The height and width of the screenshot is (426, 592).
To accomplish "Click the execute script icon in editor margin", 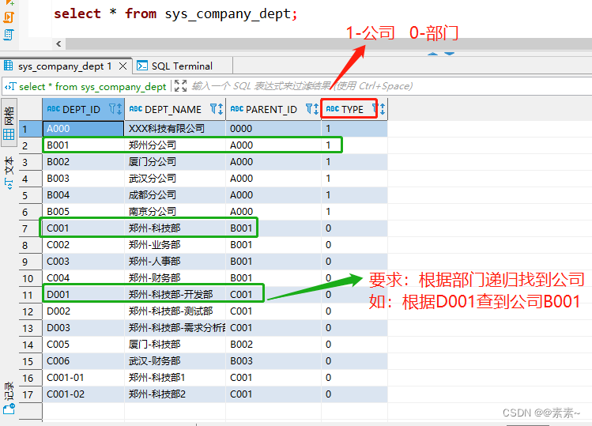I will pyautogui.click(x=9, y=17).
